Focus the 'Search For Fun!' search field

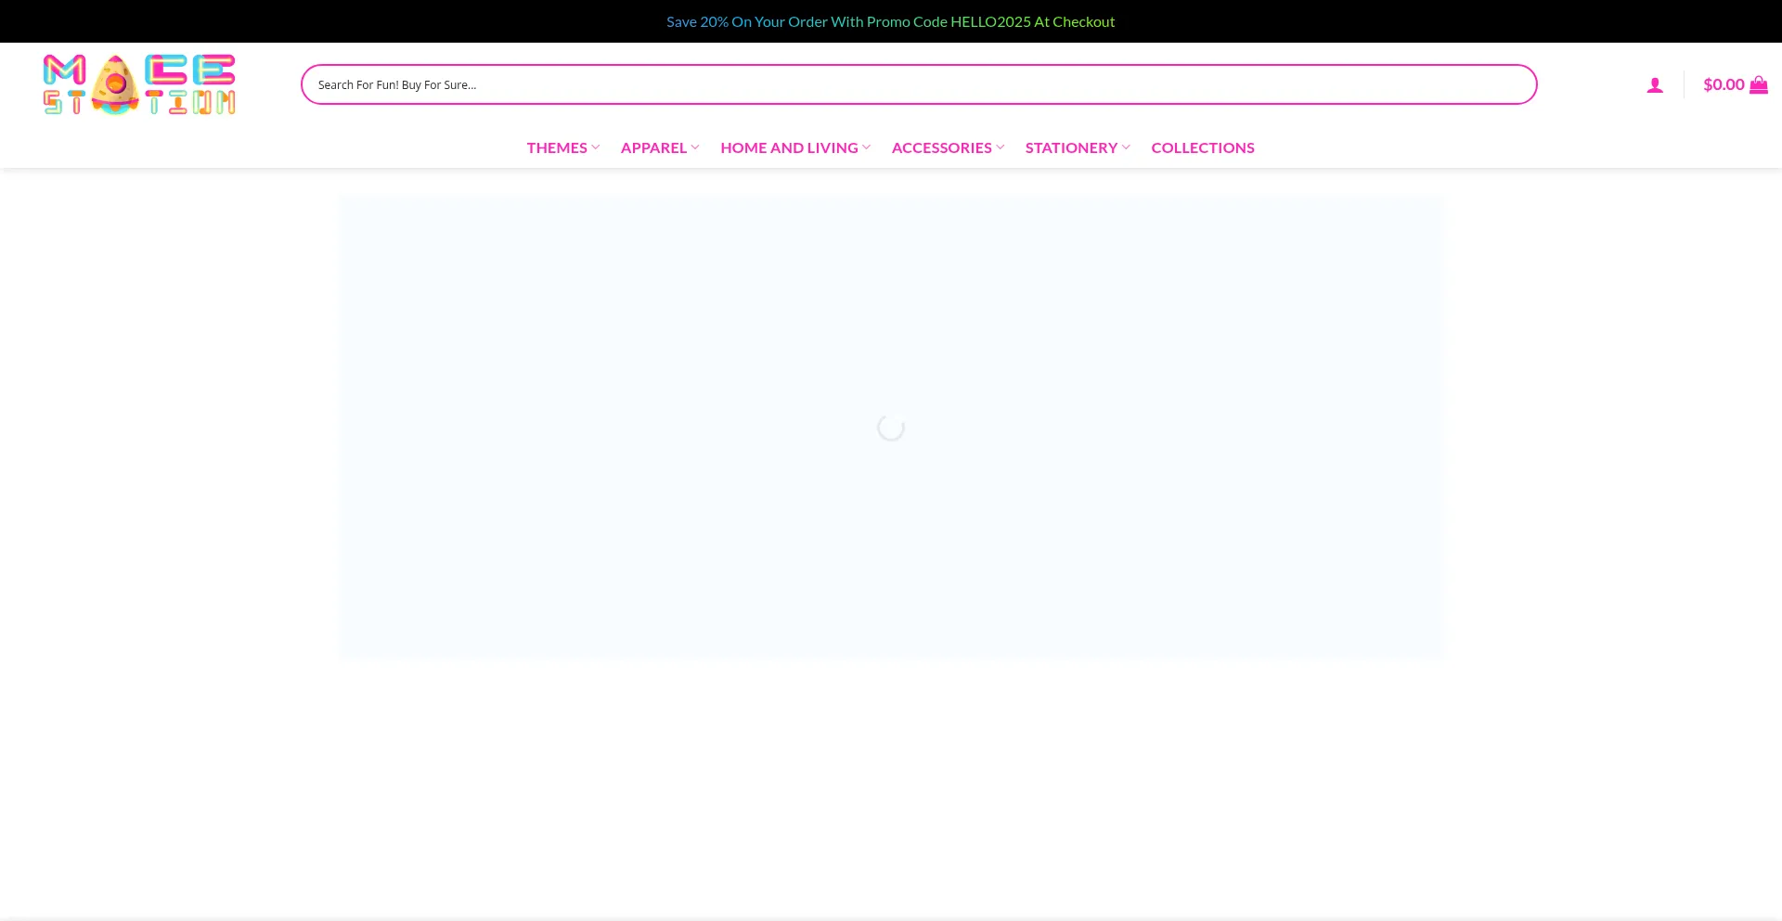(x=918, y=84)
